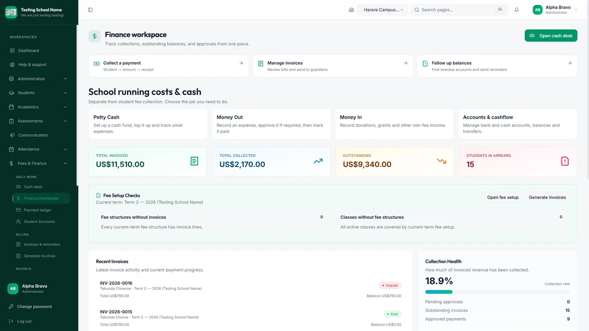Click the Log out icon
The image size is (589, 331).
[11, 321]
